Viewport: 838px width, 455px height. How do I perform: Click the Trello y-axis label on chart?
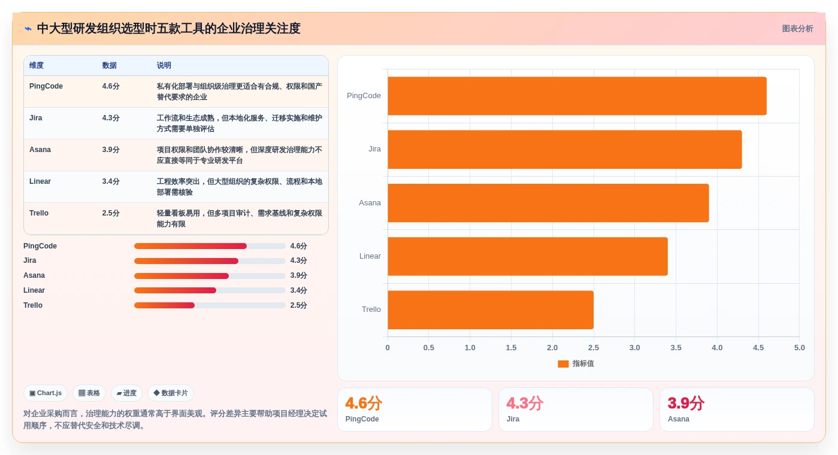tap(371, 310)
